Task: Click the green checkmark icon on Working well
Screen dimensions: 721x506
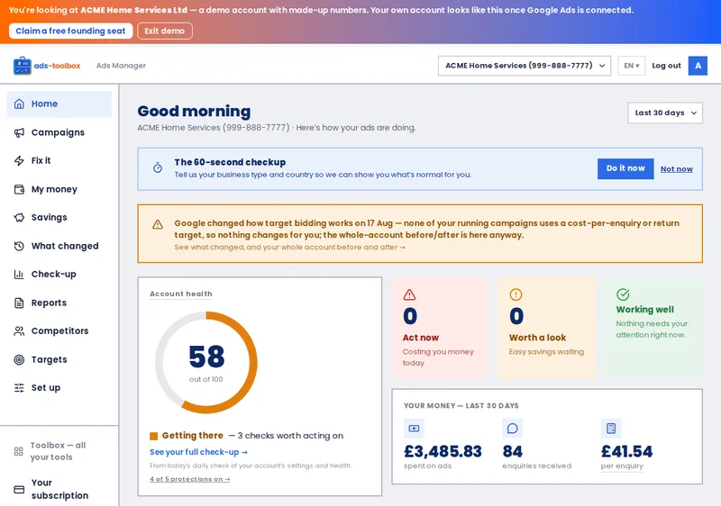Action: [x=623, y=294]
